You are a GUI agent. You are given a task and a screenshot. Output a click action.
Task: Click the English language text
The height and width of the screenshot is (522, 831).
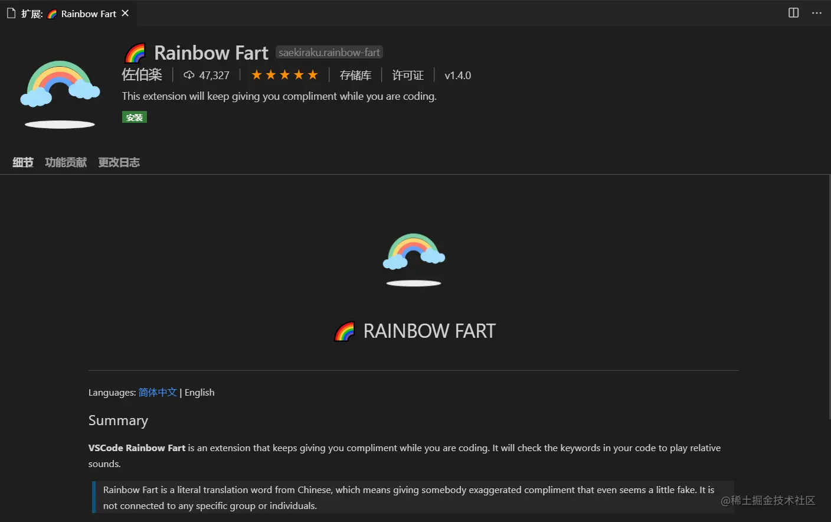click(x=199, y=393)
